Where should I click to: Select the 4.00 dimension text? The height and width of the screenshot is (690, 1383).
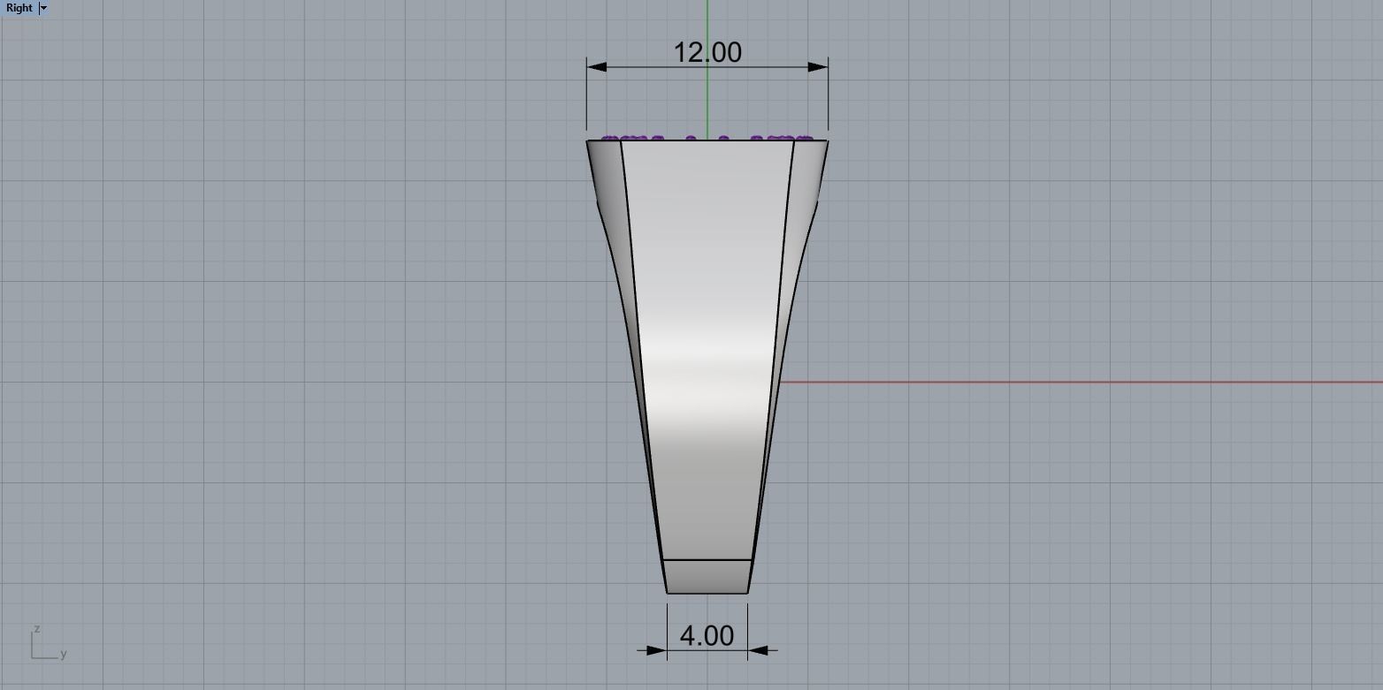coord(707,635)
